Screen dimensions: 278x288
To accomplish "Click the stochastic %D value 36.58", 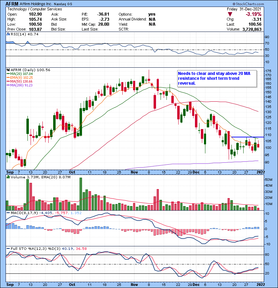I will pyautogui.click(x=81, y=249).
